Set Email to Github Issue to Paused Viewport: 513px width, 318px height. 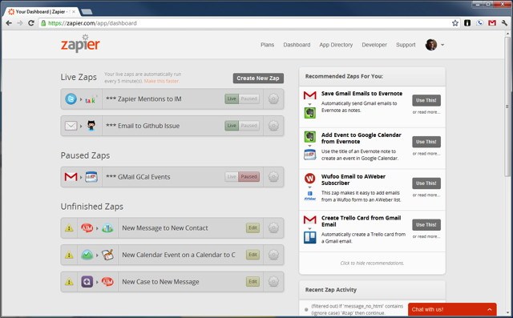pos(249,126)
